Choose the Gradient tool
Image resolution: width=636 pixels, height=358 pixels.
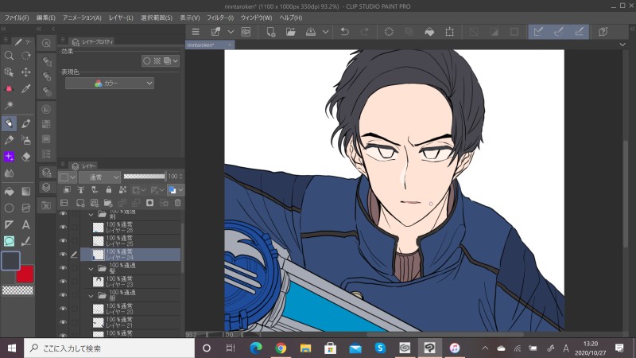26,191
